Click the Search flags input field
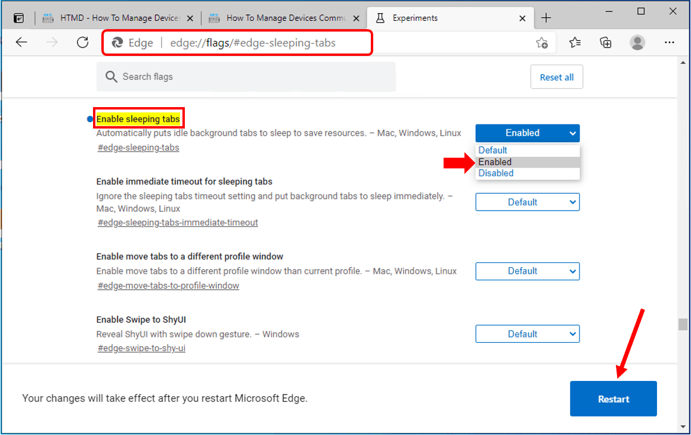This screenshot has height=435, width=691. pos(238,77)
